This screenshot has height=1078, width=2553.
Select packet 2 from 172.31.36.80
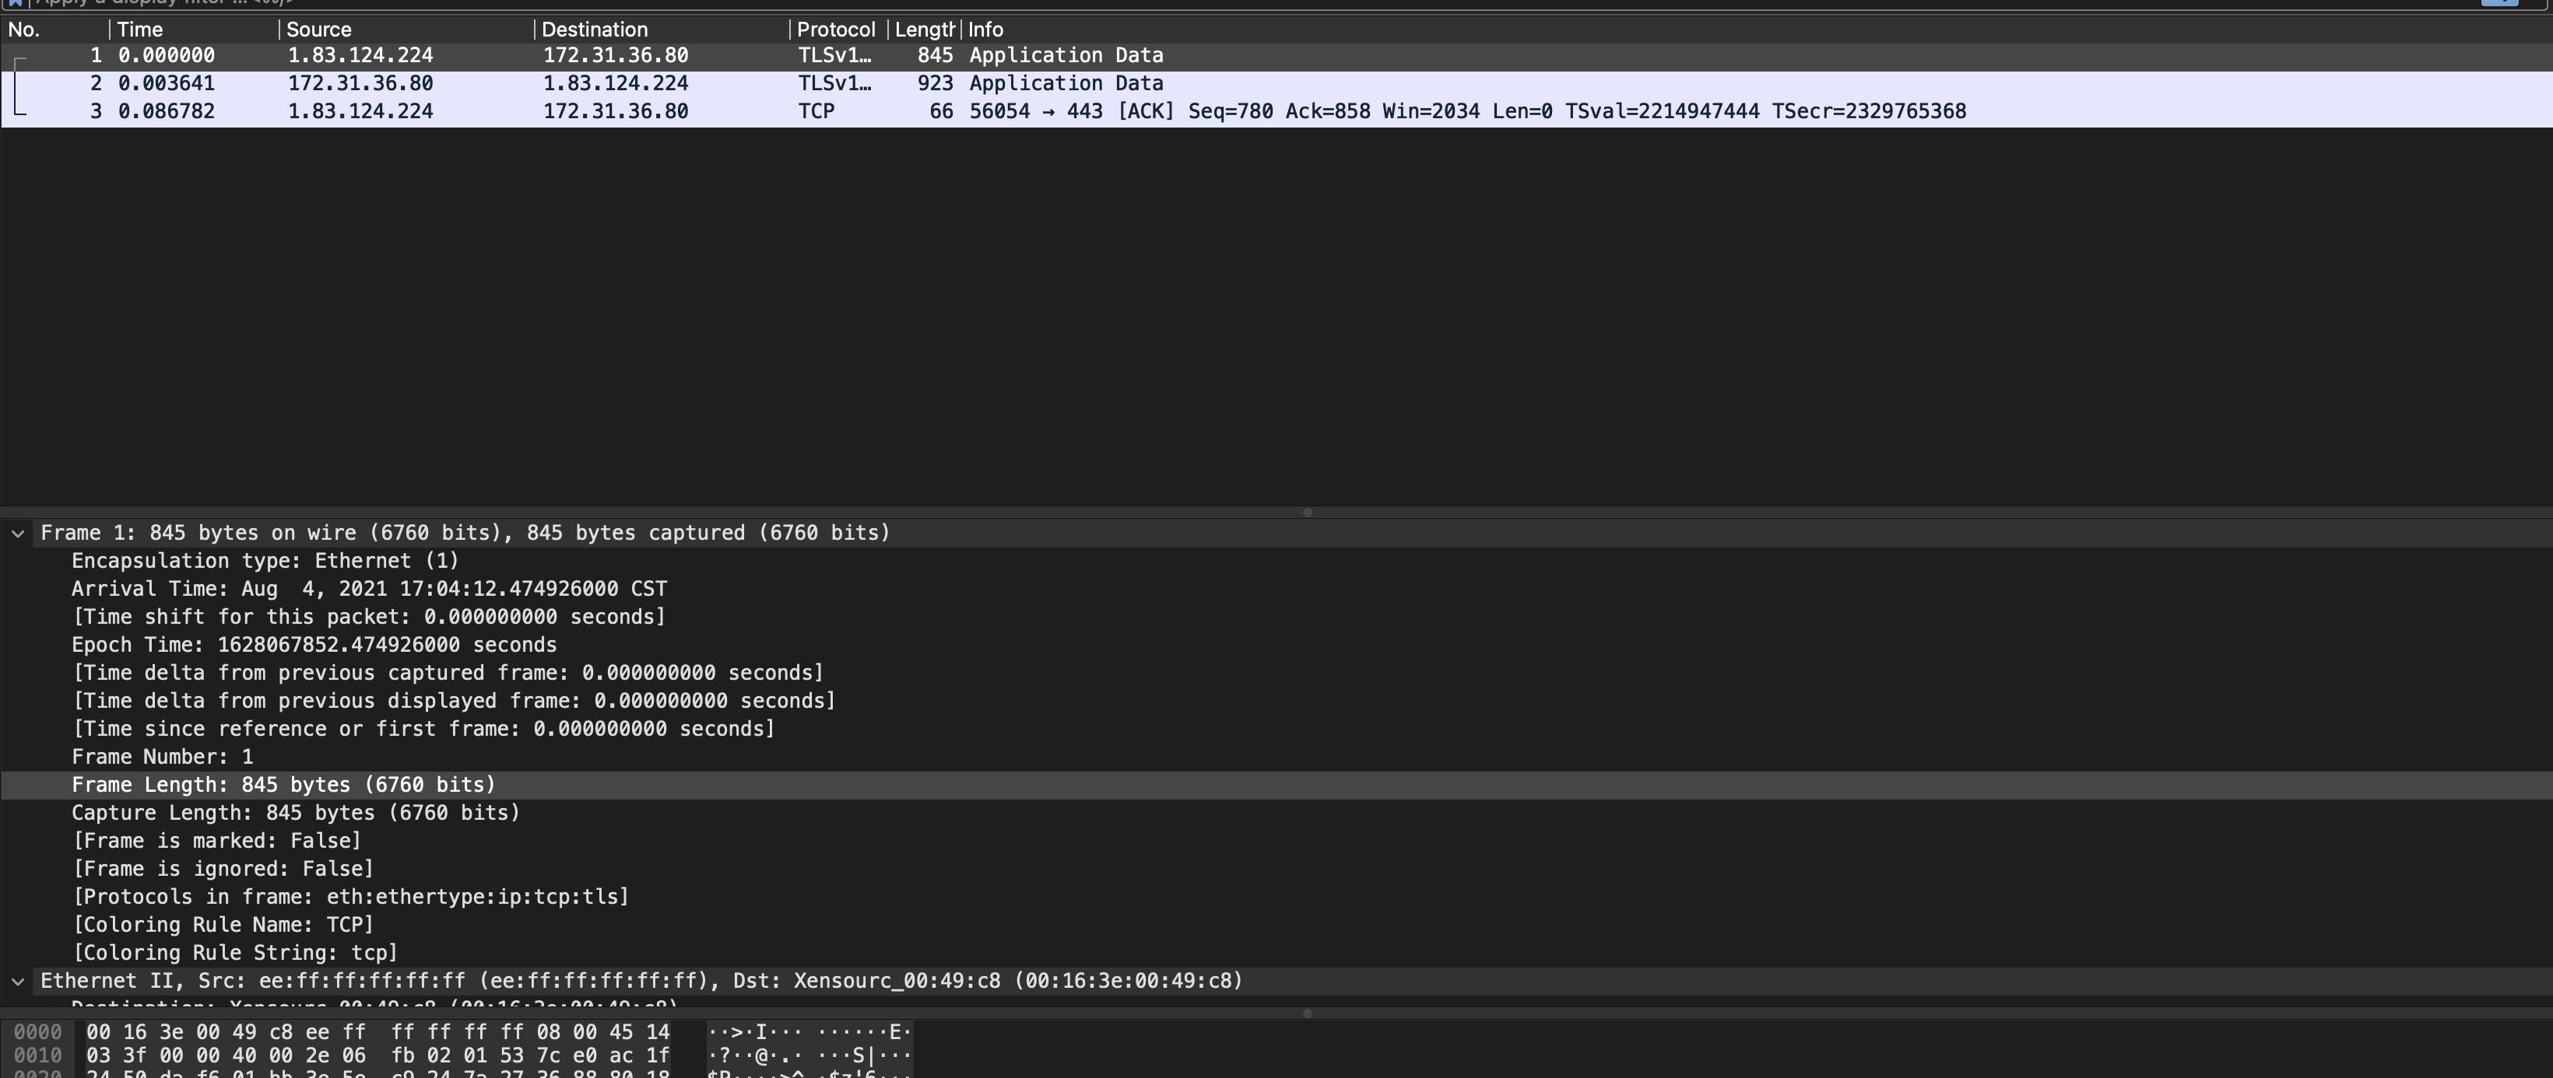click(360, 83)
